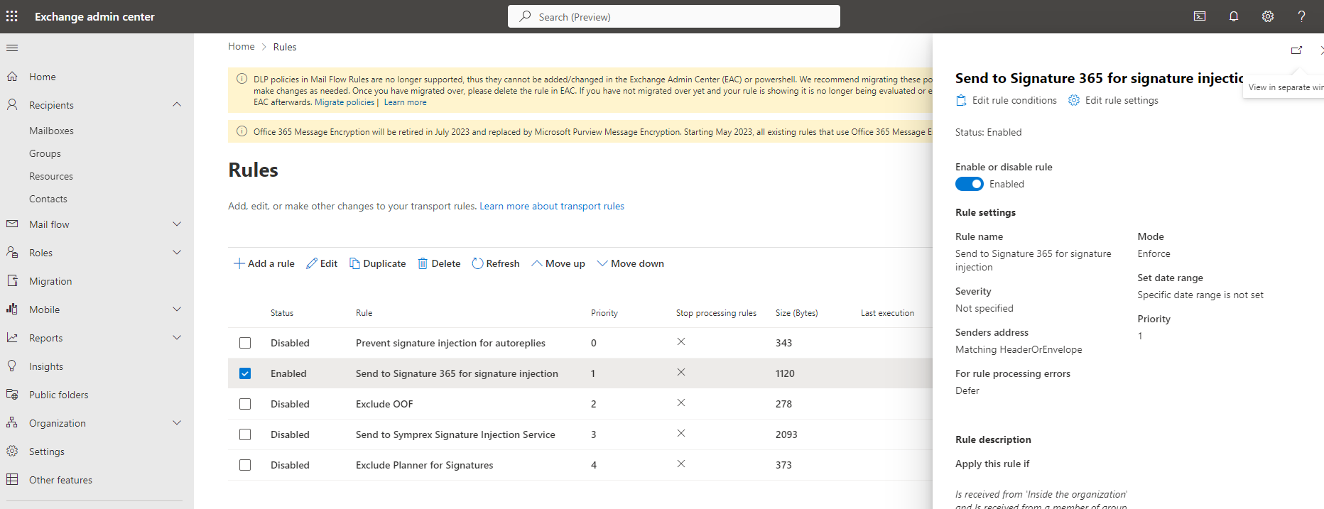Click Edit rule conditions link
Image resolution: width=1324 pixels, height=509 pixels.
click(1006, 100)
